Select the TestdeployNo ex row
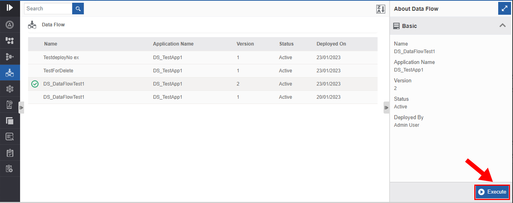Viewport: 513px width, 203px height. tap(203, 57)
